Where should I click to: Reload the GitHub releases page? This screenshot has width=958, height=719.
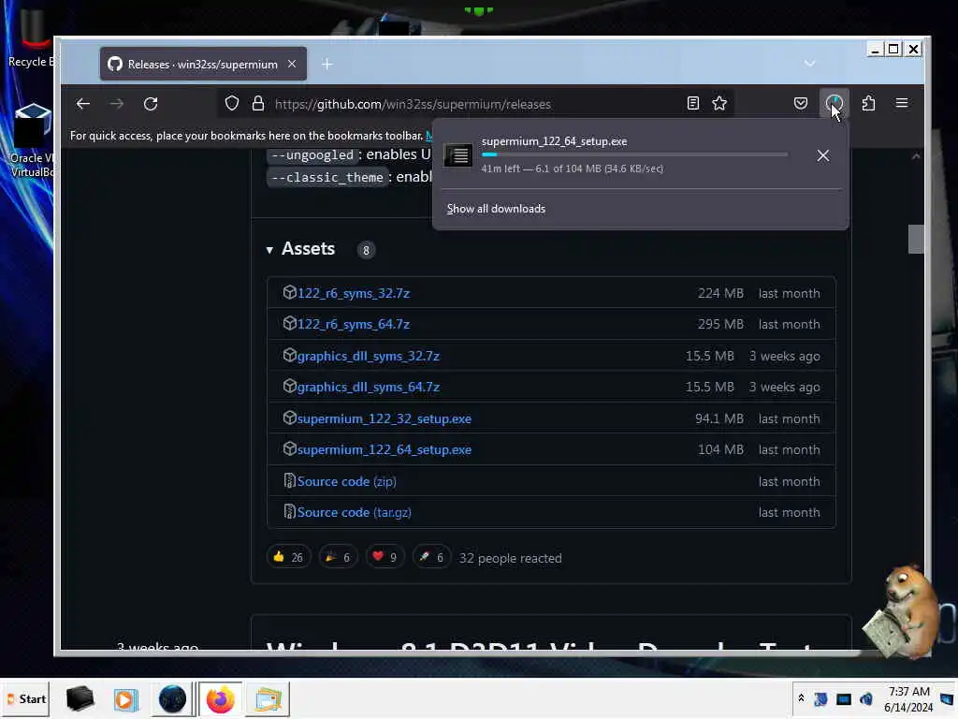point(151,104)
